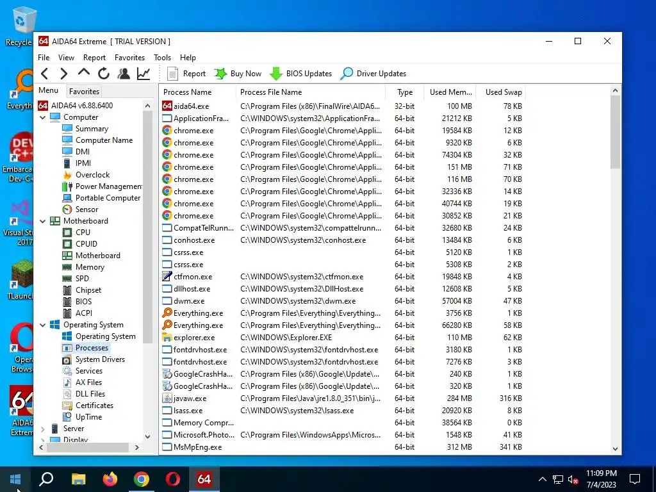
Task: Select Summary in the tree
Action: tap(85, 129)
